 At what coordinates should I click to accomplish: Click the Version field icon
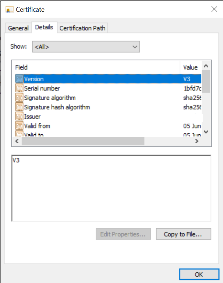coord(19,79)
